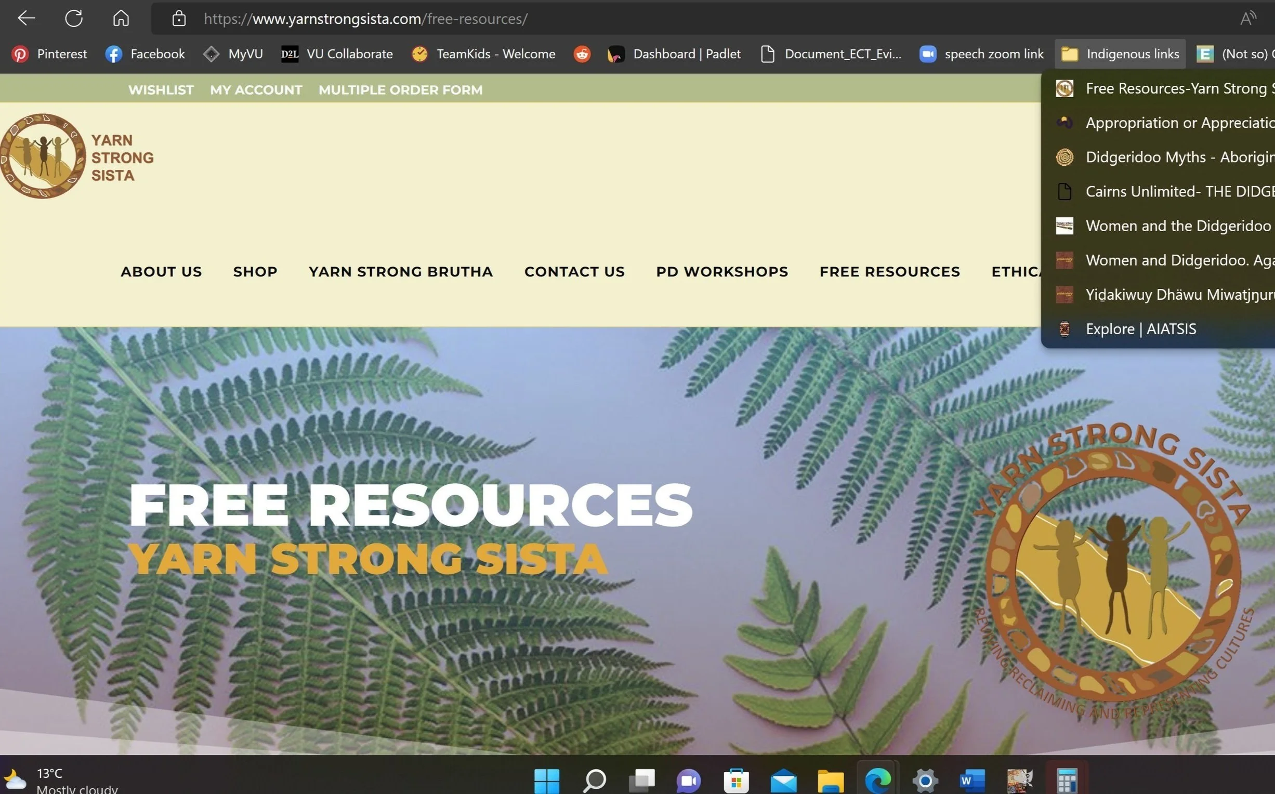Open Explore | AIATSIS bookmark entry
Screen dimensions: 1275x794
point(1140,329)
